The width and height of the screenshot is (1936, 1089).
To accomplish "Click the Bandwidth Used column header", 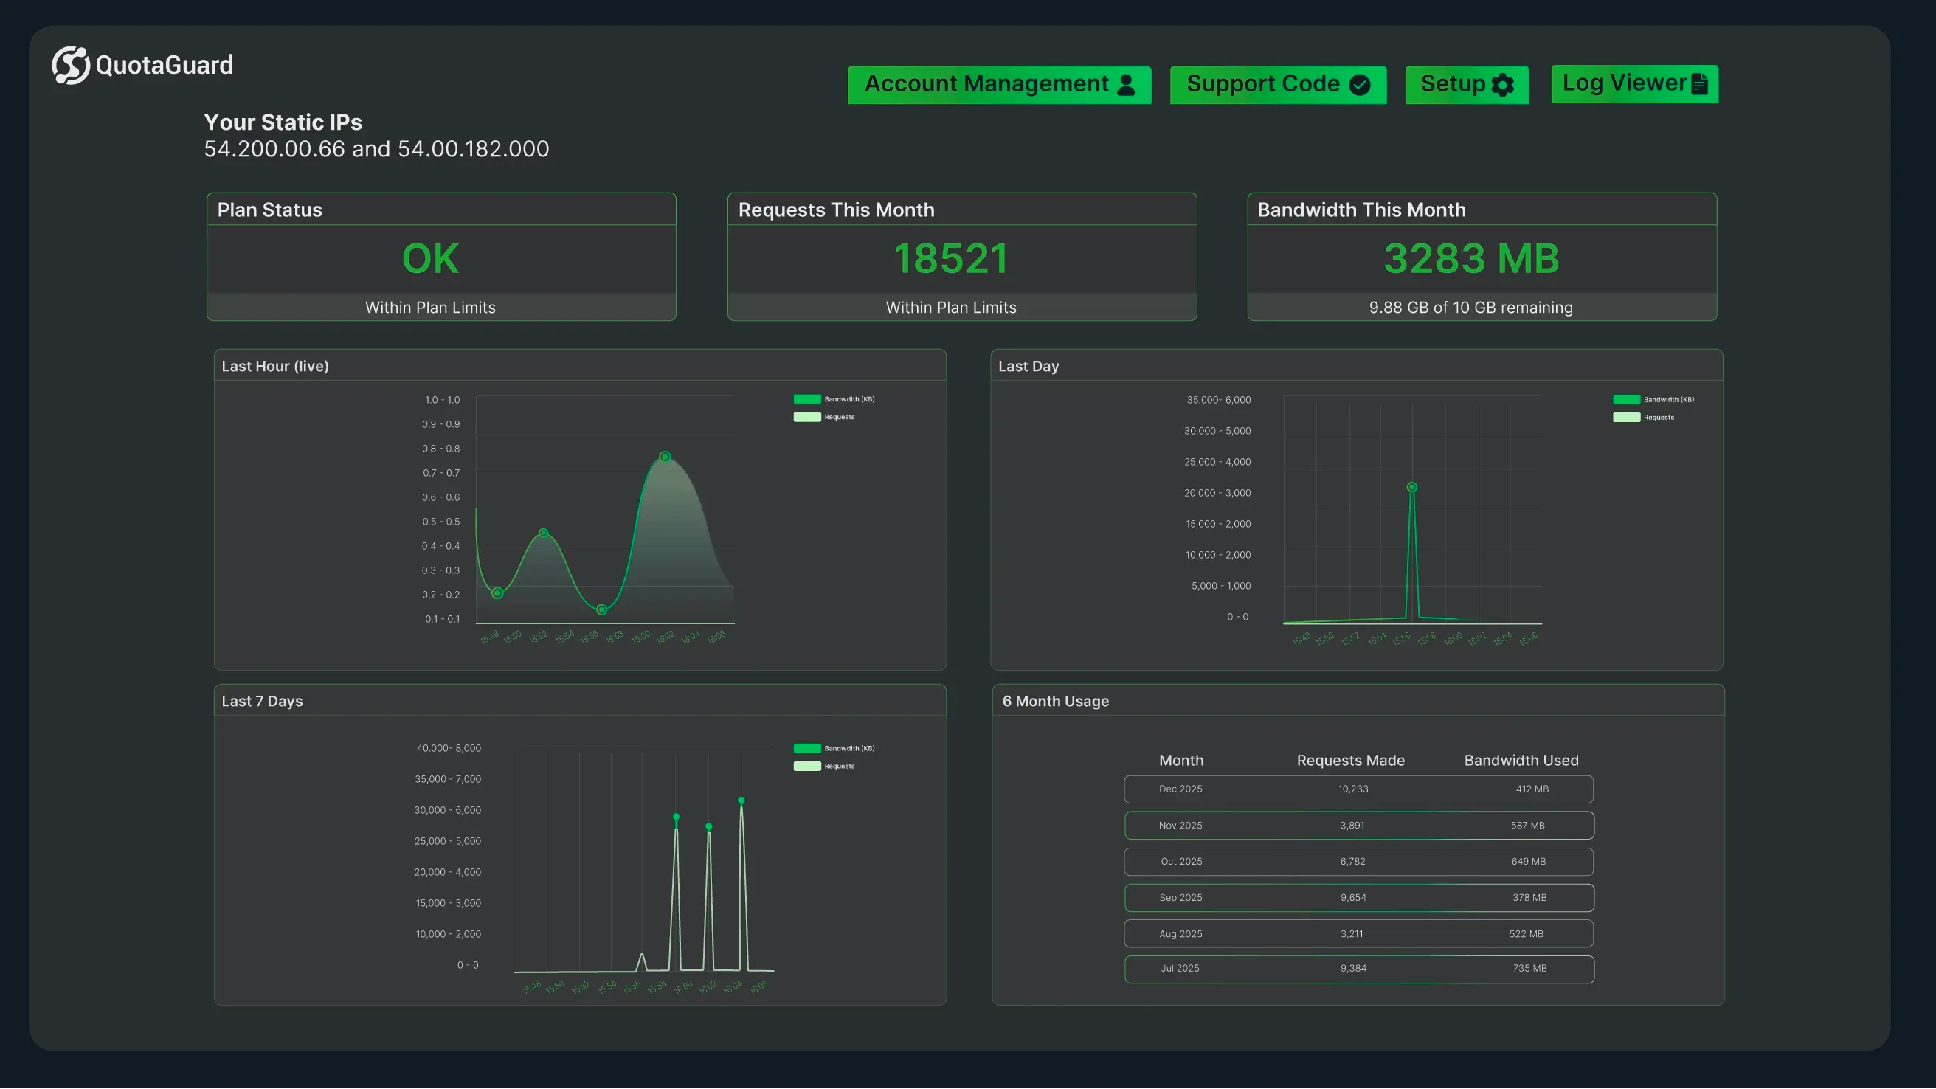I will 1521,761.
